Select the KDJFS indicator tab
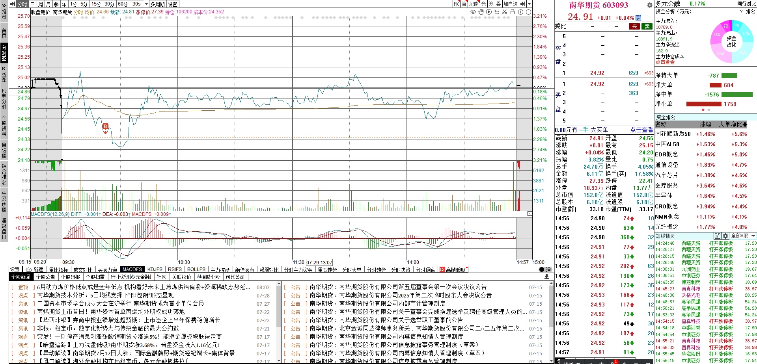This screenshot has width=757, height=364. coord(155,269)
